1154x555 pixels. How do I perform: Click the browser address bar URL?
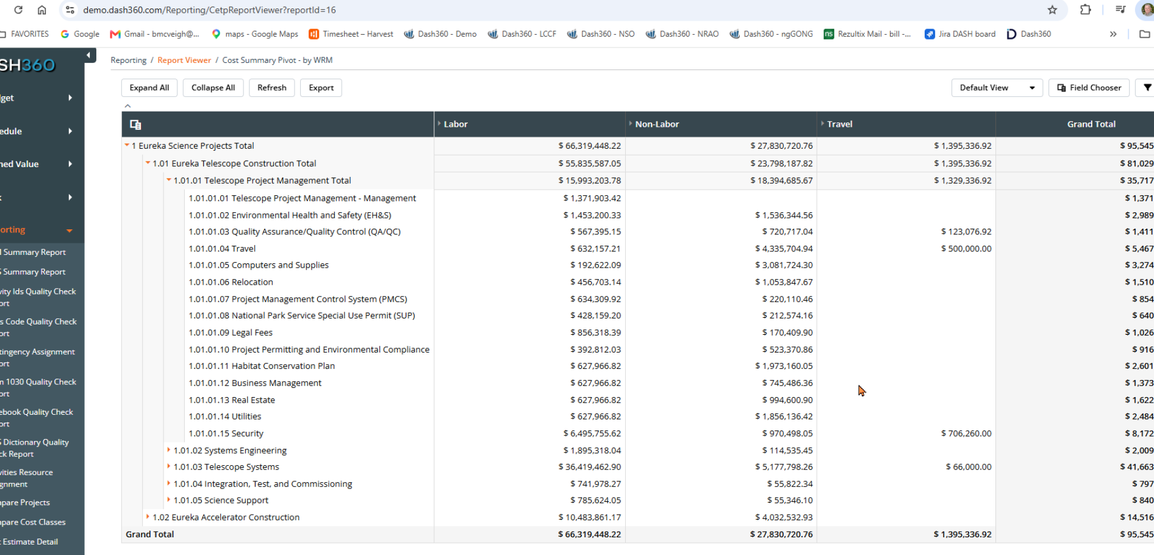(209, 10)
